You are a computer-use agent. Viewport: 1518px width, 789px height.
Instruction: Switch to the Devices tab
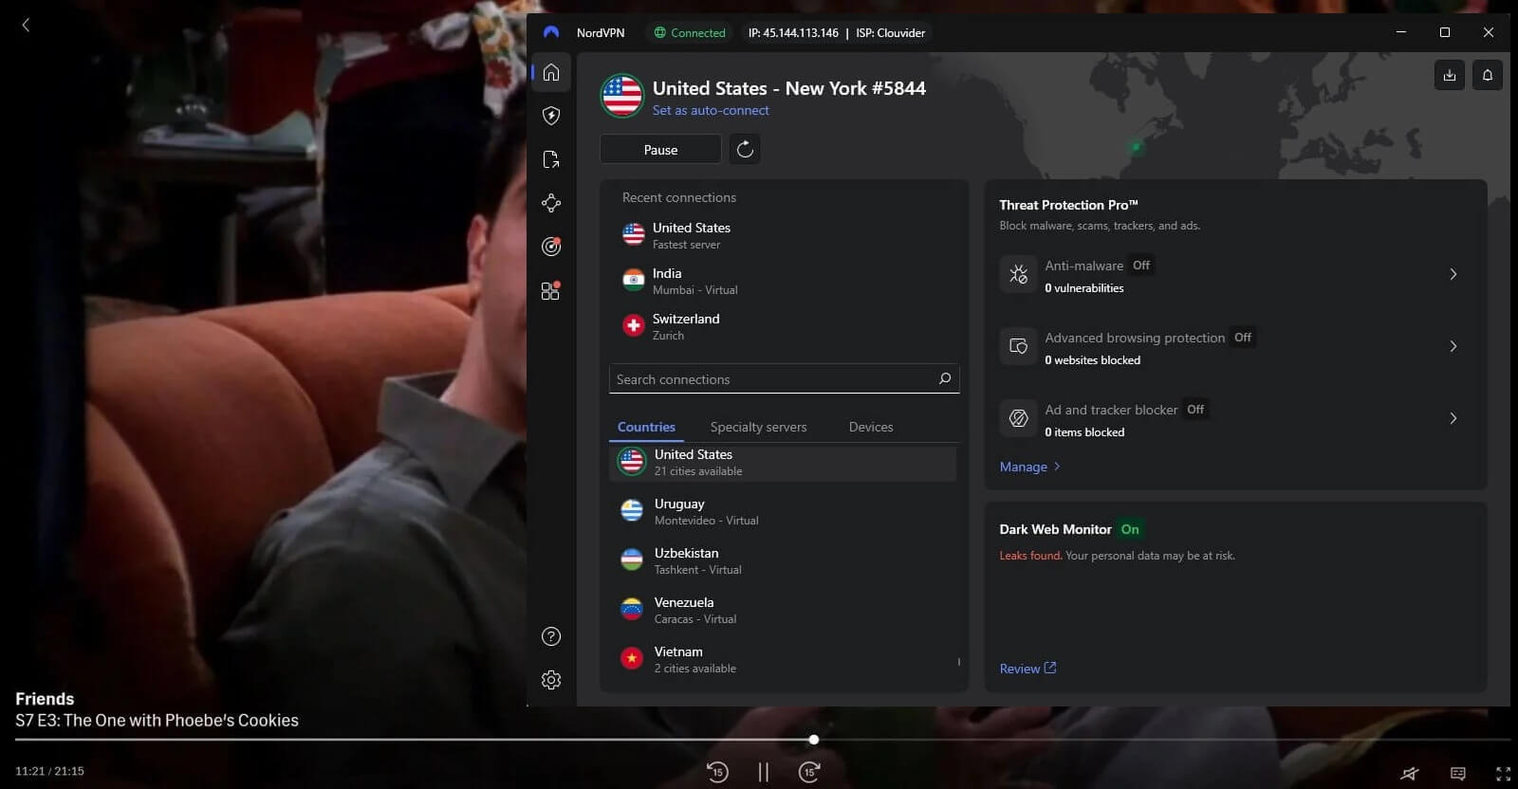point(871,427)
